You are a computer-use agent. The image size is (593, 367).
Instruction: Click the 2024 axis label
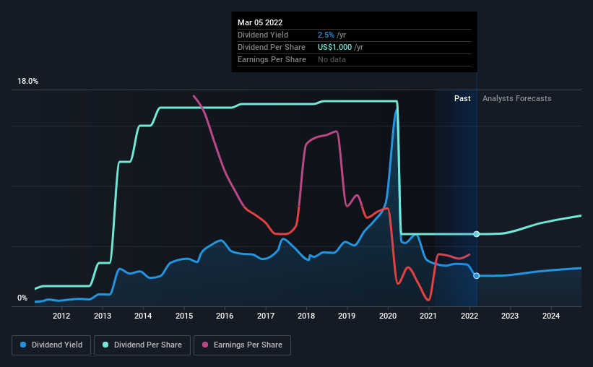coord(551,316)
